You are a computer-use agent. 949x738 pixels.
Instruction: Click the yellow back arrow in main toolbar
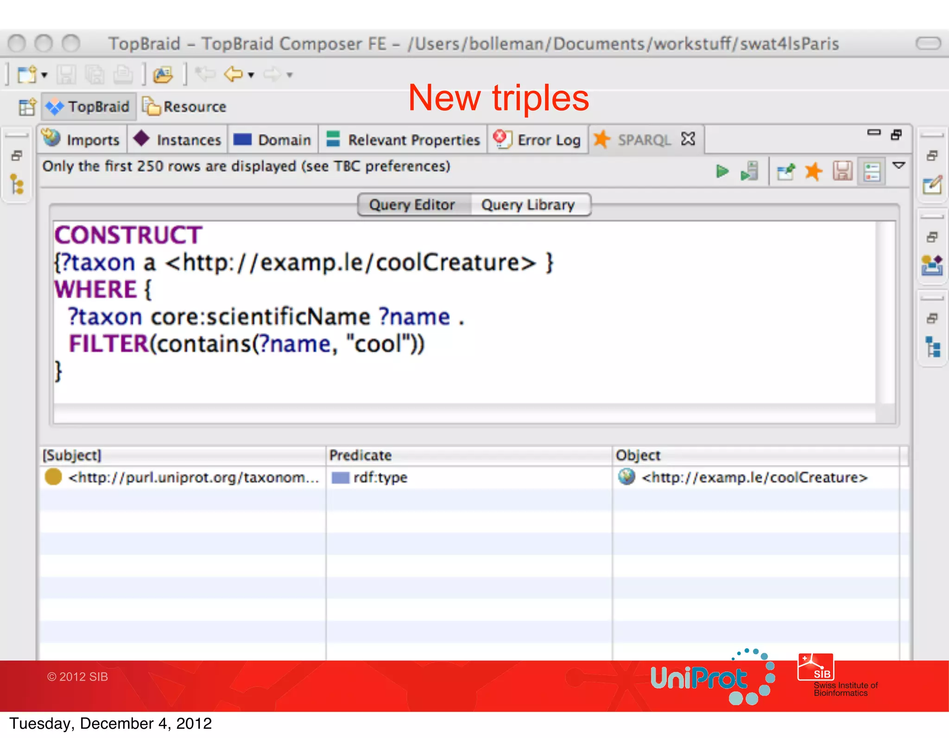click(233, 74)
